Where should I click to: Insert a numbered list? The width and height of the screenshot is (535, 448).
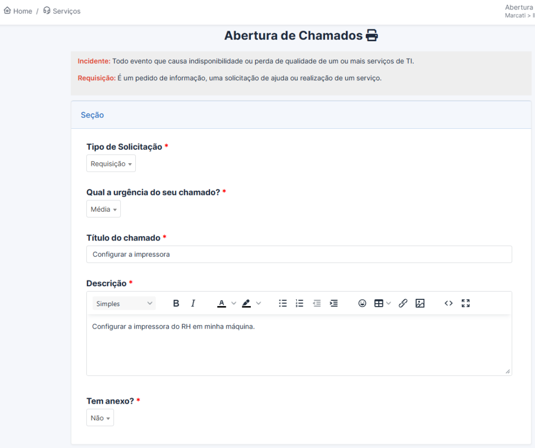(x=299, y=304)
